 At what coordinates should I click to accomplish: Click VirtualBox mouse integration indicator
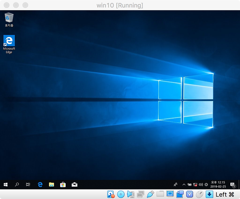tap(200, 194)
